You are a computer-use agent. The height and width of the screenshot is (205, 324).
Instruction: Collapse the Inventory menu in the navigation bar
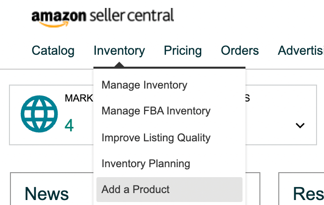coord(119,50)
